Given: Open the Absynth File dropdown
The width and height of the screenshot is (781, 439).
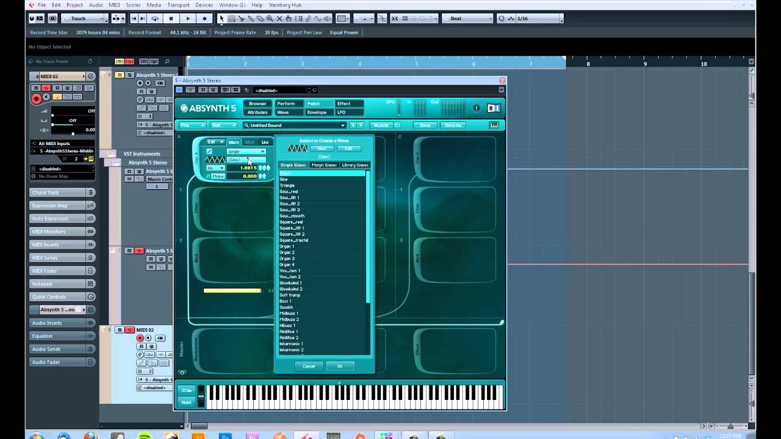Looking at the screenshot, I should point(192,126).
